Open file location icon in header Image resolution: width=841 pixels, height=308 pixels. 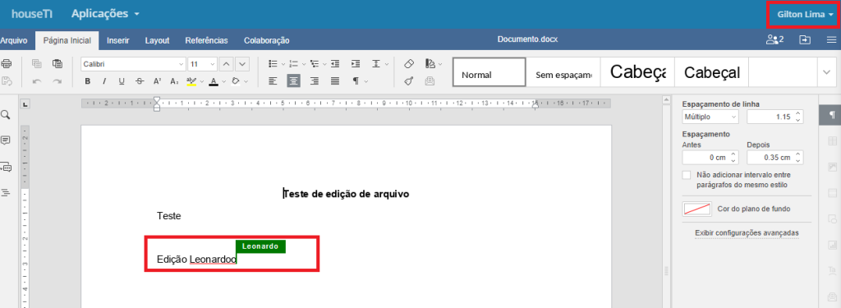pyautogui.click(x=805, y=39)
